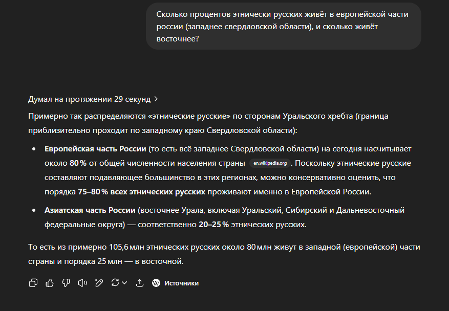The height and width of the screenshot is (311, 449).
Task: Open the model switch chevron next to regenerate
Action: coord(124,283)
